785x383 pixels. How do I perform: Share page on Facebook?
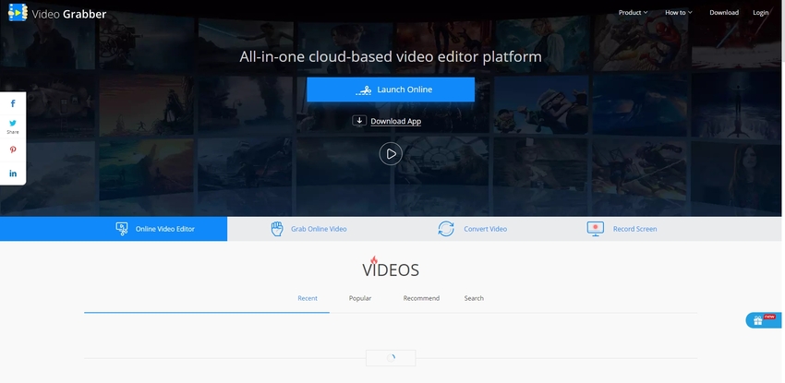pyautogui.click(x=13, y=103)
